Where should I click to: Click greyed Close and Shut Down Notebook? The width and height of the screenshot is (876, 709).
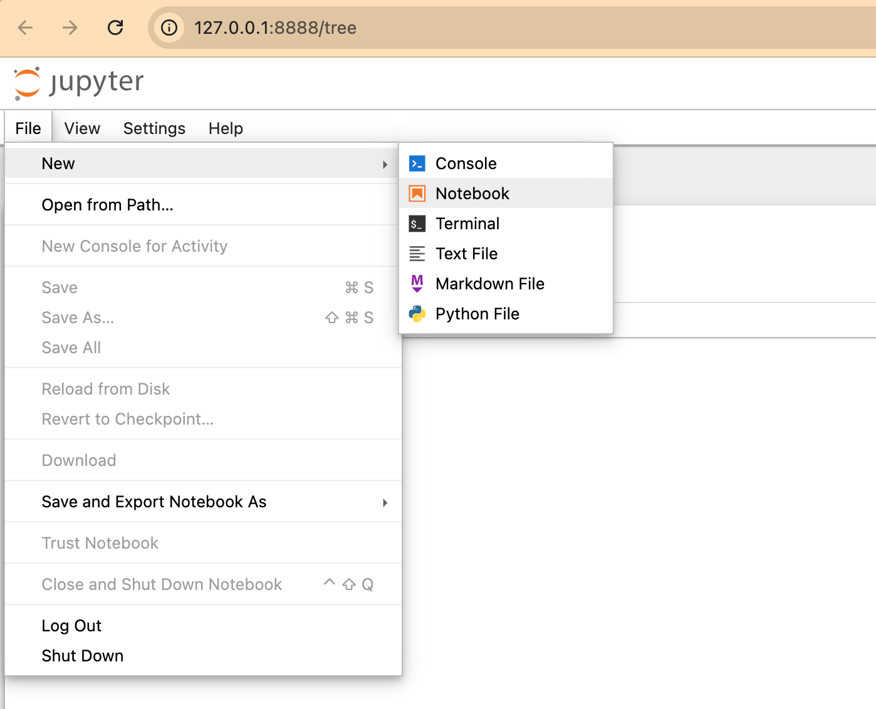[x=203, y=584]
